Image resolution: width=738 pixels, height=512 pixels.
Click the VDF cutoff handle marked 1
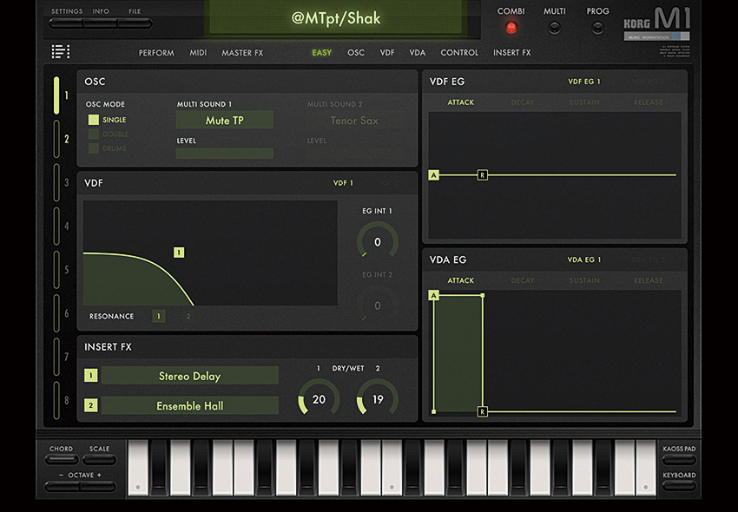[x=179, y=253]
